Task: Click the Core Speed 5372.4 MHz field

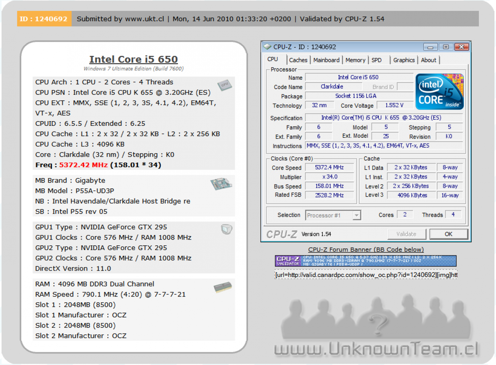Action: pyautogui.click(x=329, y=168)
